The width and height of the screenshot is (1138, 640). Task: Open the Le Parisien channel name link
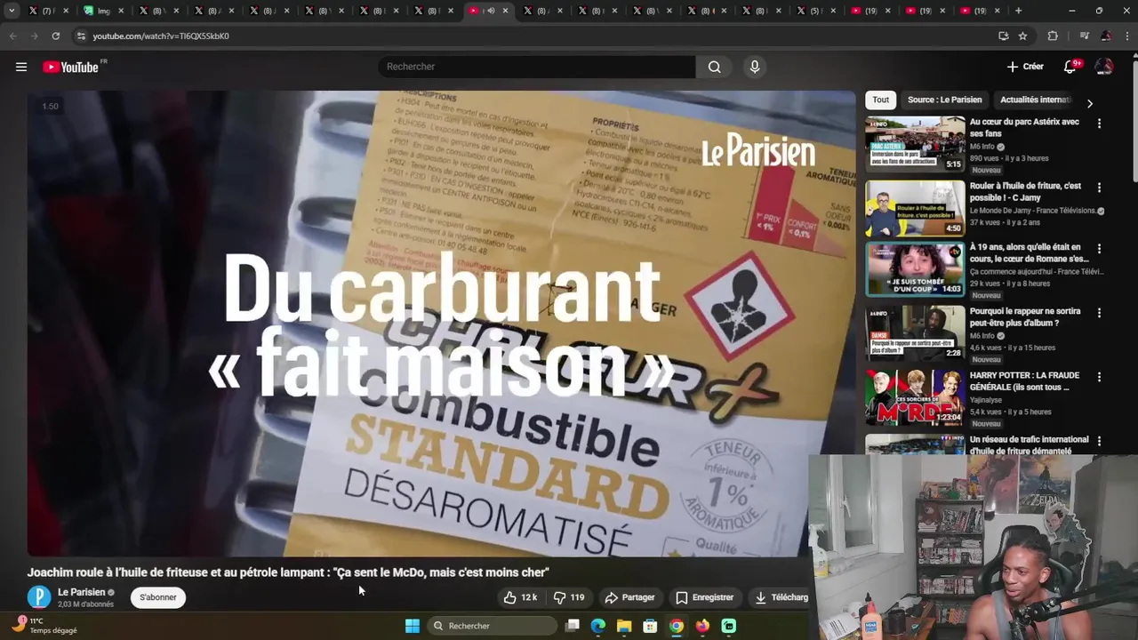pos(81,592)
